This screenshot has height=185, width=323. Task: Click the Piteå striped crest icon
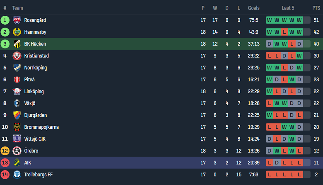[17, 80]
